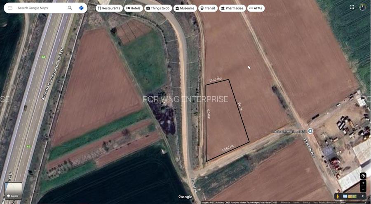
Task: Center map on your location
Action: (363, 176)
